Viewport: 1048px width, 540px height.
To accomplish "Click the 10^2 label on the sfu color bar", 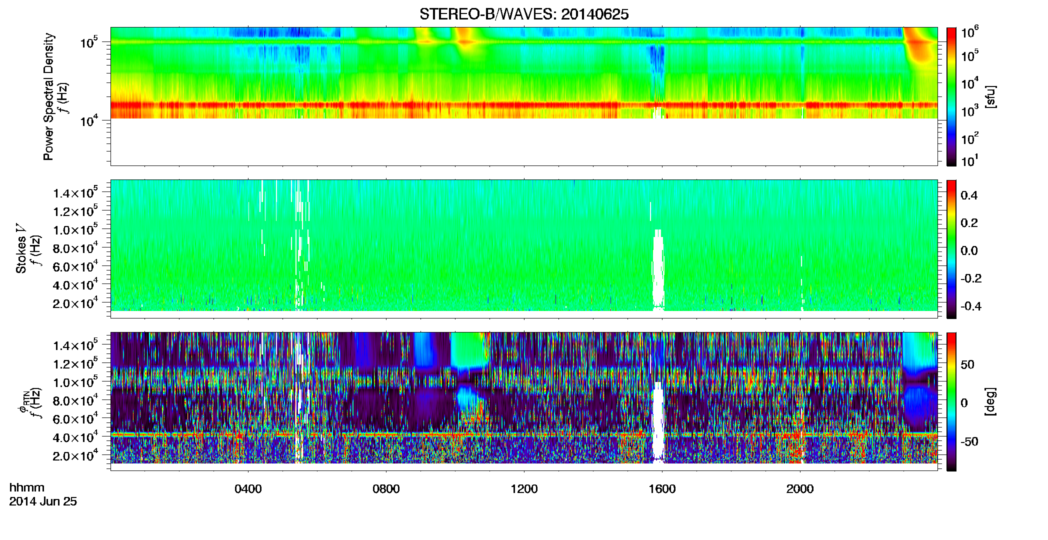I will pyautogui.click(x=970, y=138).
